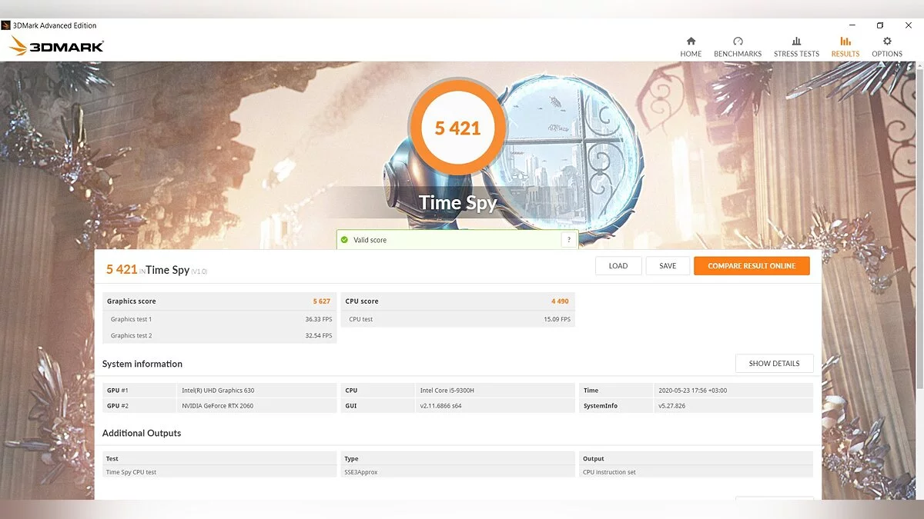Click Graphics test 2 row

(219, 336)
